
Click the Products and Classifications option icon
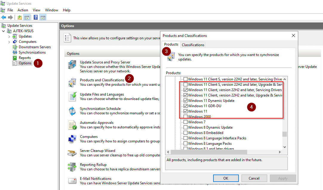click(72, 82)
